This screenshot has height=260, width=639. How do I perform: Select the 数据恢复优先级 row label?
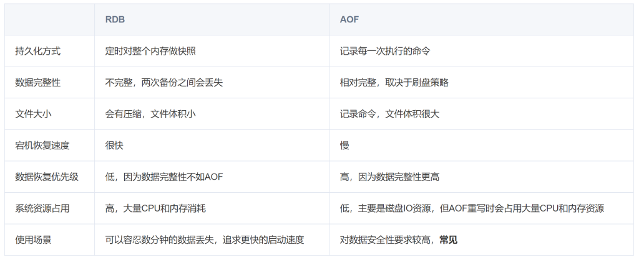click(x=46, y=177)
